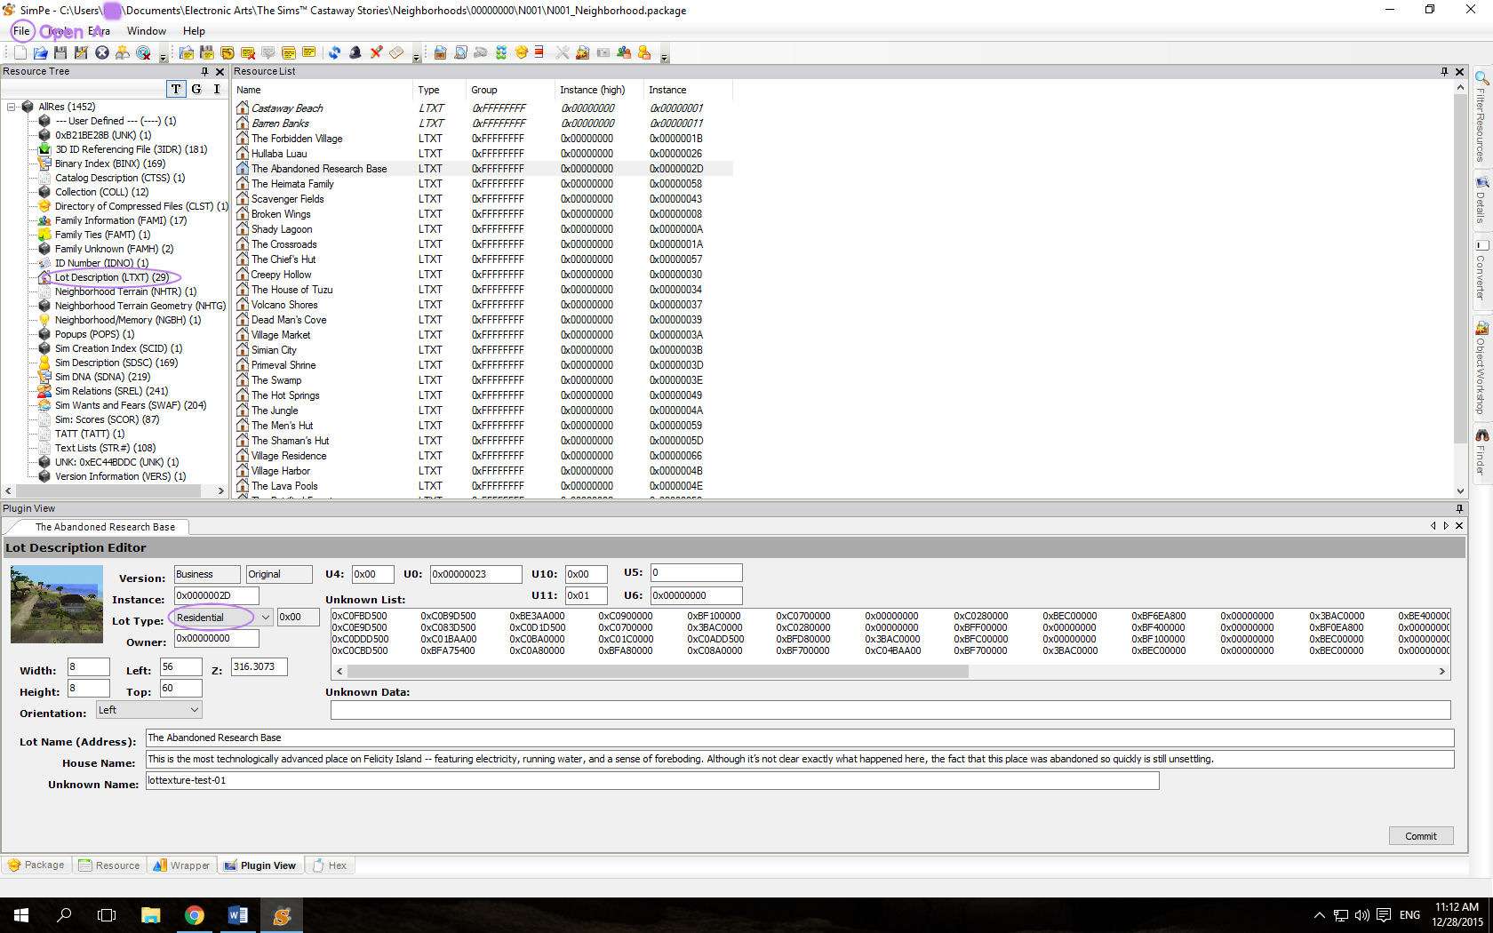Open the File menu

tap(21, 30)
